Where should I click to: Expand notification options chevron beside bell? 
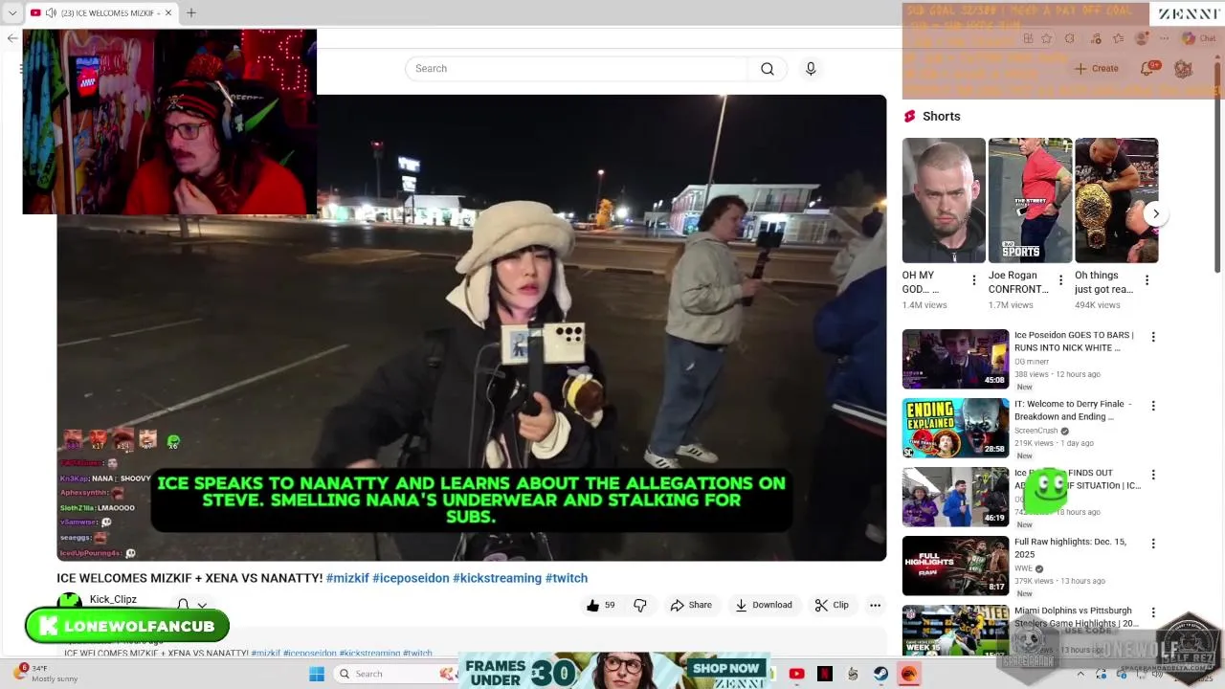pos(202,605)
